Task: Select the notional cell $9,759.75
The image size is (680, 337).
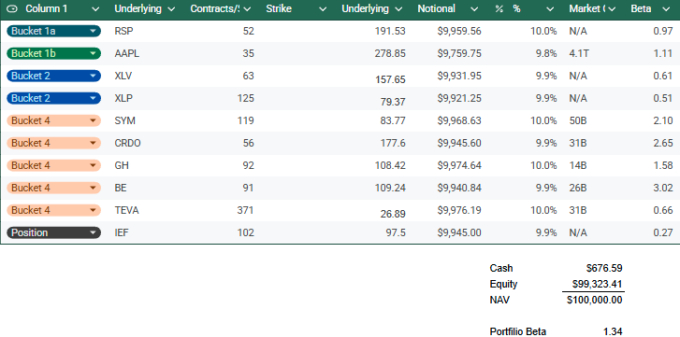Action: click(x=459, y=53)
